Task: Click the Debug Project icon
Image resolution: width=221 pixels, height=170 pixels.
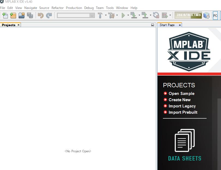Action: pyautogui.click(x=165, y=15)
